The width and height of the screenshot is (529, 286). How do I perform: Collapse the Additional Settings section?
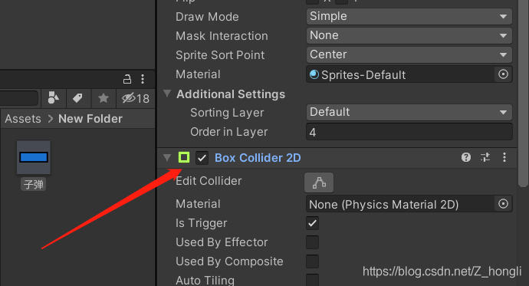[167, 94]
